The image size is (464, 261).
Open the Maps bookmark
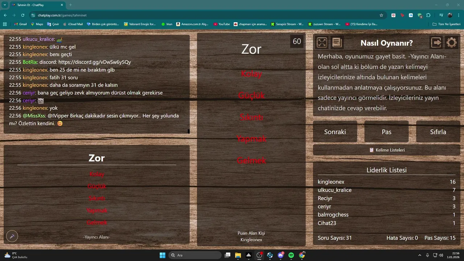37,24
